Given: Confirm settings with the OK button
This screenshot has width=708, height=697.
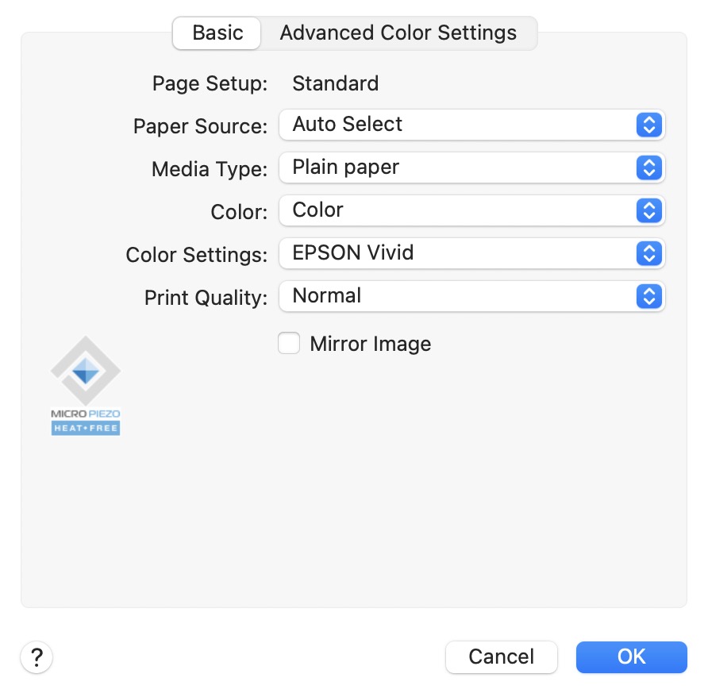Looking at the screenshot, I should click(631, 657).
